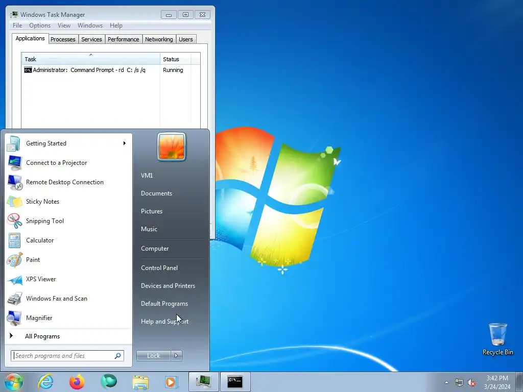Click the Lock button
The width and height of the screenshot is (523, 392).
[x=153, y=356]
